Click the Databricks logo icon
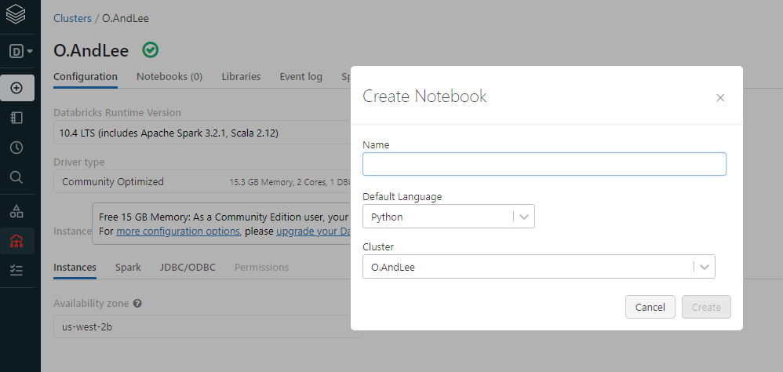Viewport: 783px width, 372px height. click(x=16, y=15)
